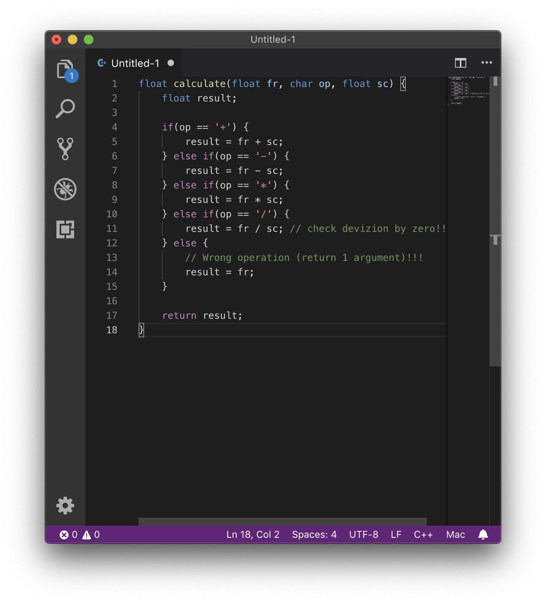Open the Search sidebar view
The width and height of the screenshot is (546, 603).
tap(65, 109)
